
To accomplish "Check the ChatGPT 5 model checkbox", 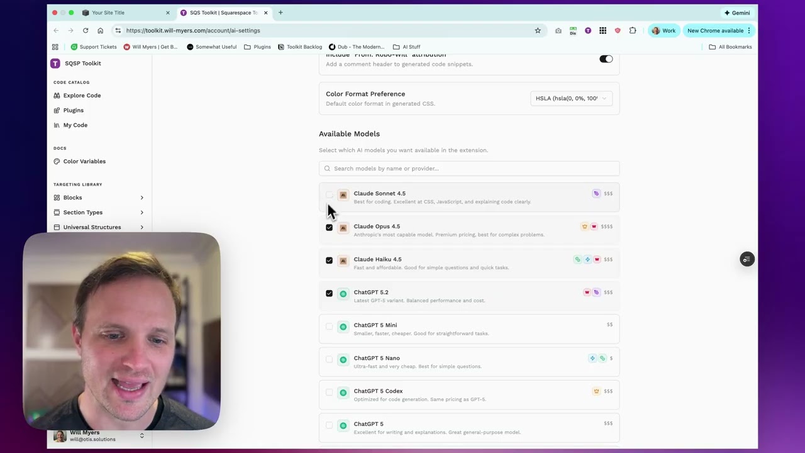I will [329, 425].
